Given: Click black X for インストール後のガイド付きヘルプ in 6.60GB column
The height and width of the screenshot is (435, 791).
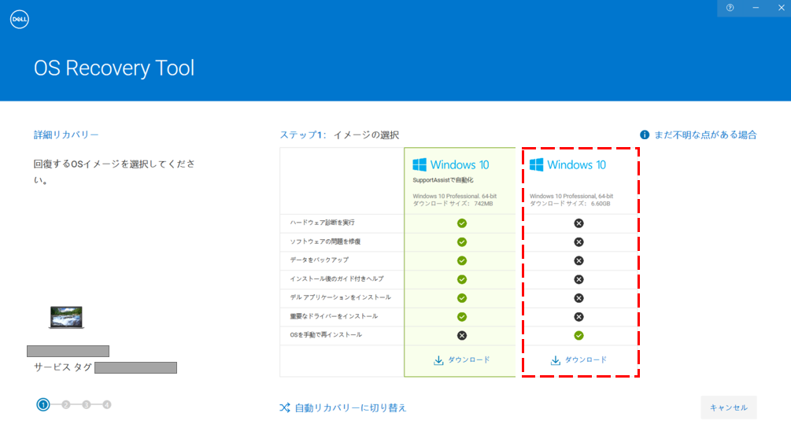Looking at the screenshot, I should click(x=578, y=279).
